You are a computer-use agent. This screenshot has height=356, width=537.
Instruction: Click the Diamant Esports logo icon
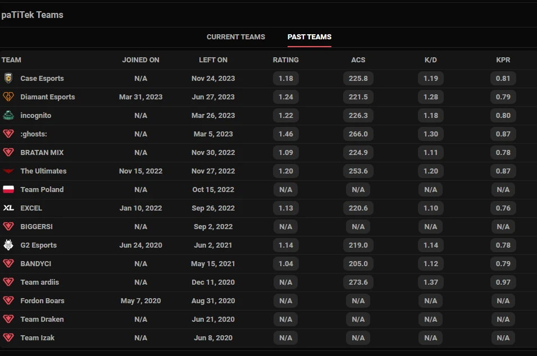(8, 97)
